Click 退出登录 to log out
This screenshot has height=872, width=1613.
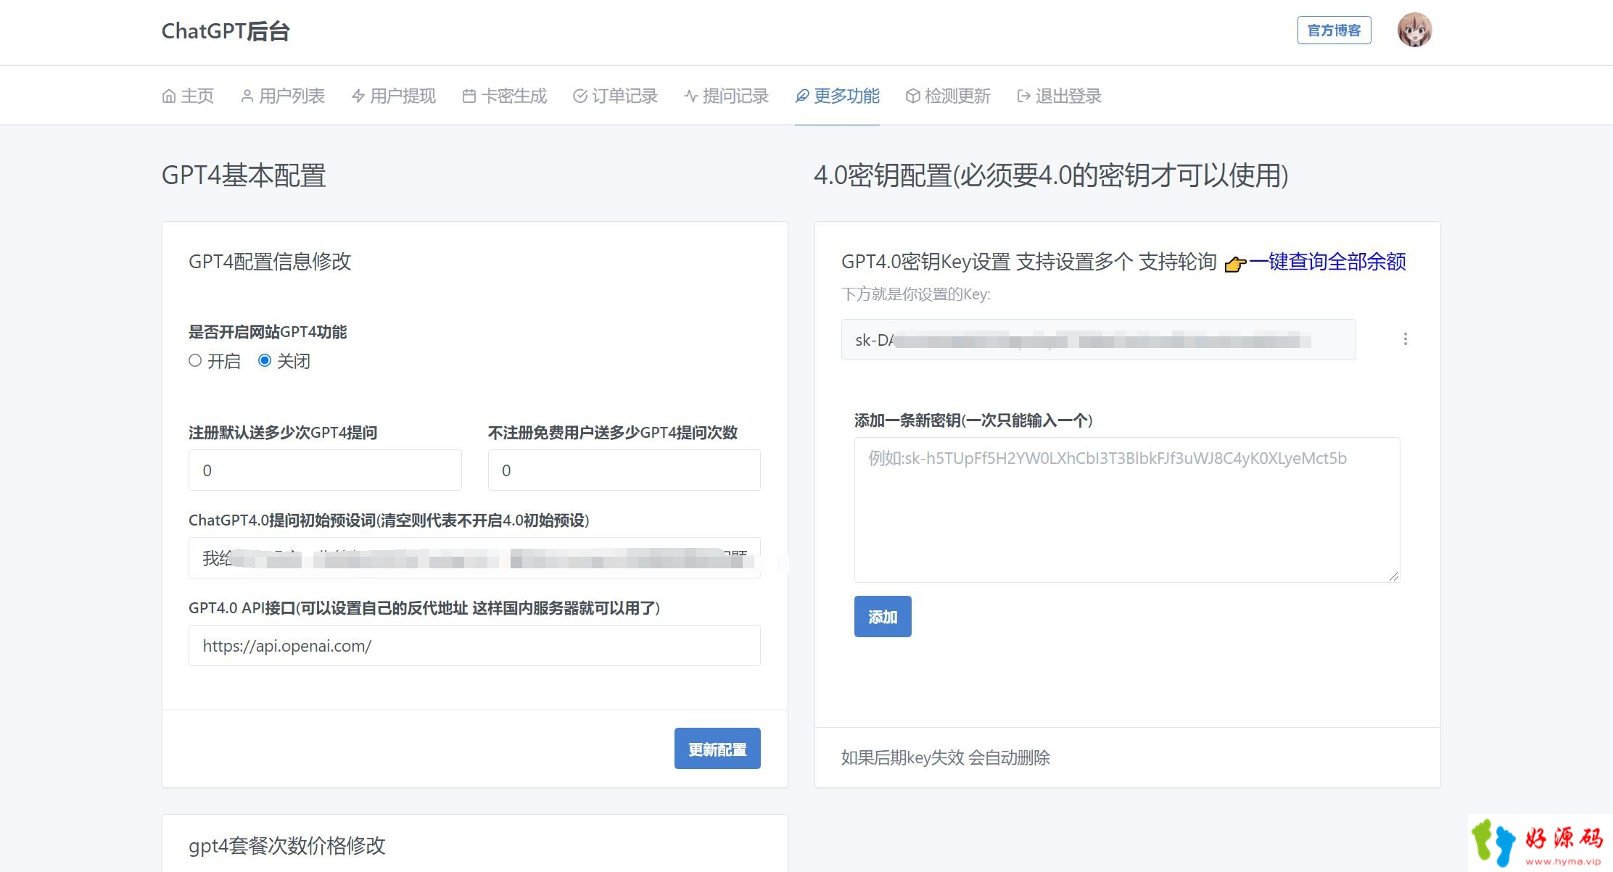[x=1060, y=96]
